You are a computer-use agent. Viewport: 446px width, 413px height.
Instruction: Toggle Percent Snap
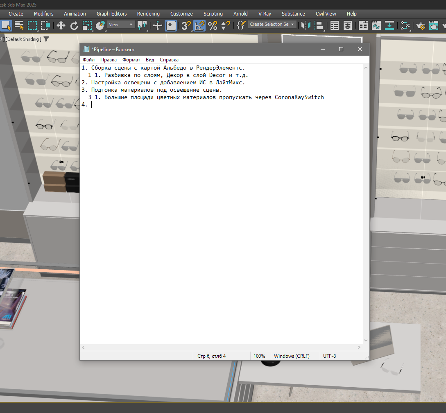click(x=213, y=25)
